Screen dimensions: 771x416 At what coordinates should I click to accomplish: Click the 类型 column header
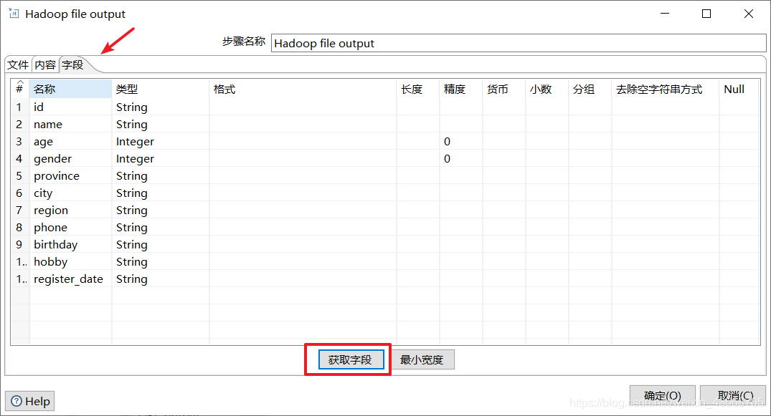(161, 89)
